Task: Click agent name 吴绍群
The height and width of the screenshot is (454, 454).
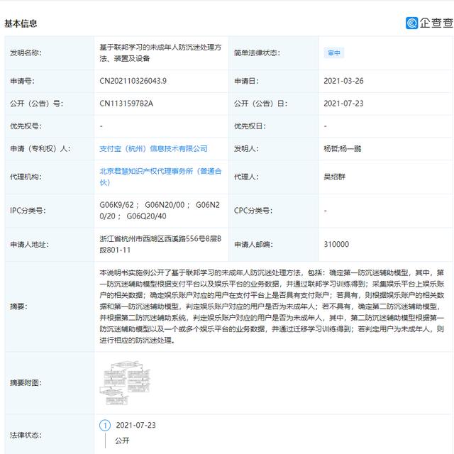Action: coord(334,177)
